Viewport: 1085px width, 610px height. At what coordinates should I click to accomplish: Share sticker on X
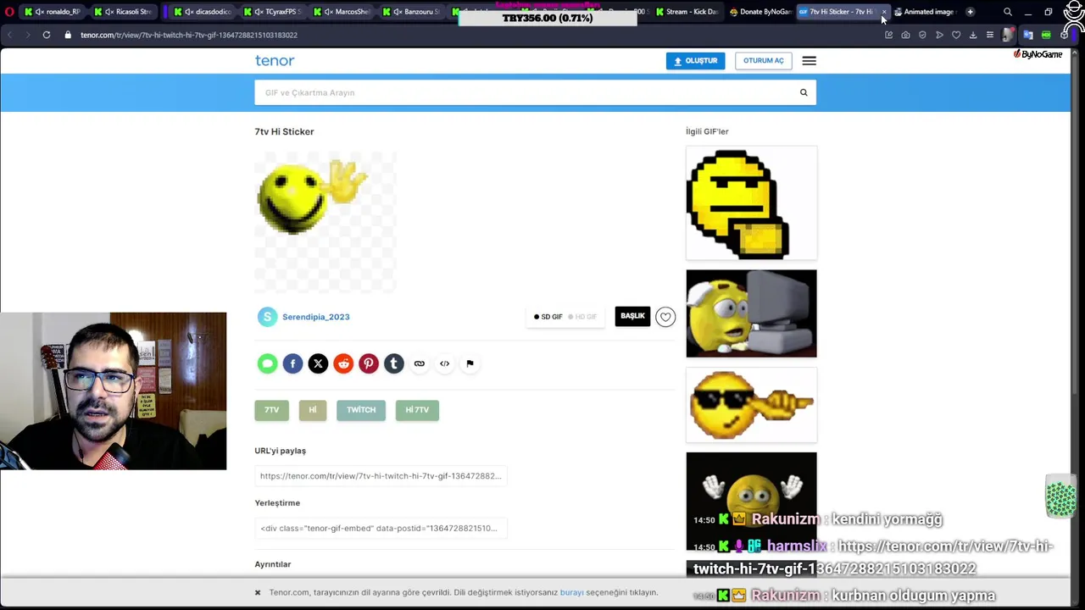(318, 363)
